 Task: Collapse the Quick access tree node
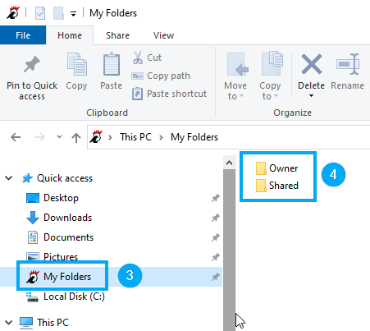pos(9,178)
